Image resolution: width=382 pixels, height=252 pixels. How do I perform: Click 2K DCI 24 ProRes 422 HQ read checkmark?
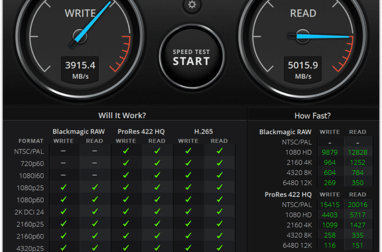[x=157, y=211]
